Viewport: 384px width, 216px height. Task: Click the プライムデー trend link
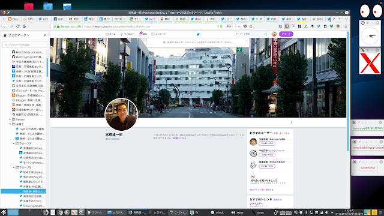(x=256, y=204)
